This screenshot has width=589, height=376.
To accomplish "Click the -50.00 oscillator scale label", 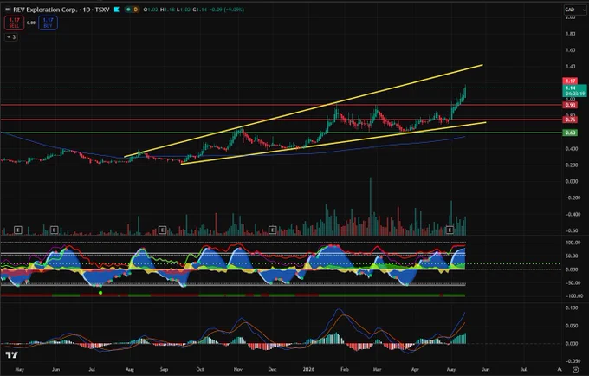I will pyautogui.click(x=573, y=282).
